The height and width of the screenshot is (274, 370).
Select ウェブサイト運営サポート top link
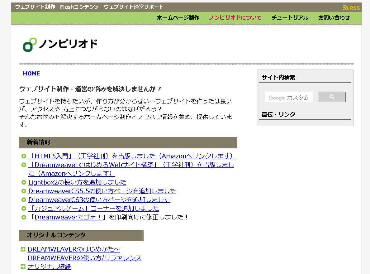[134, 7]
